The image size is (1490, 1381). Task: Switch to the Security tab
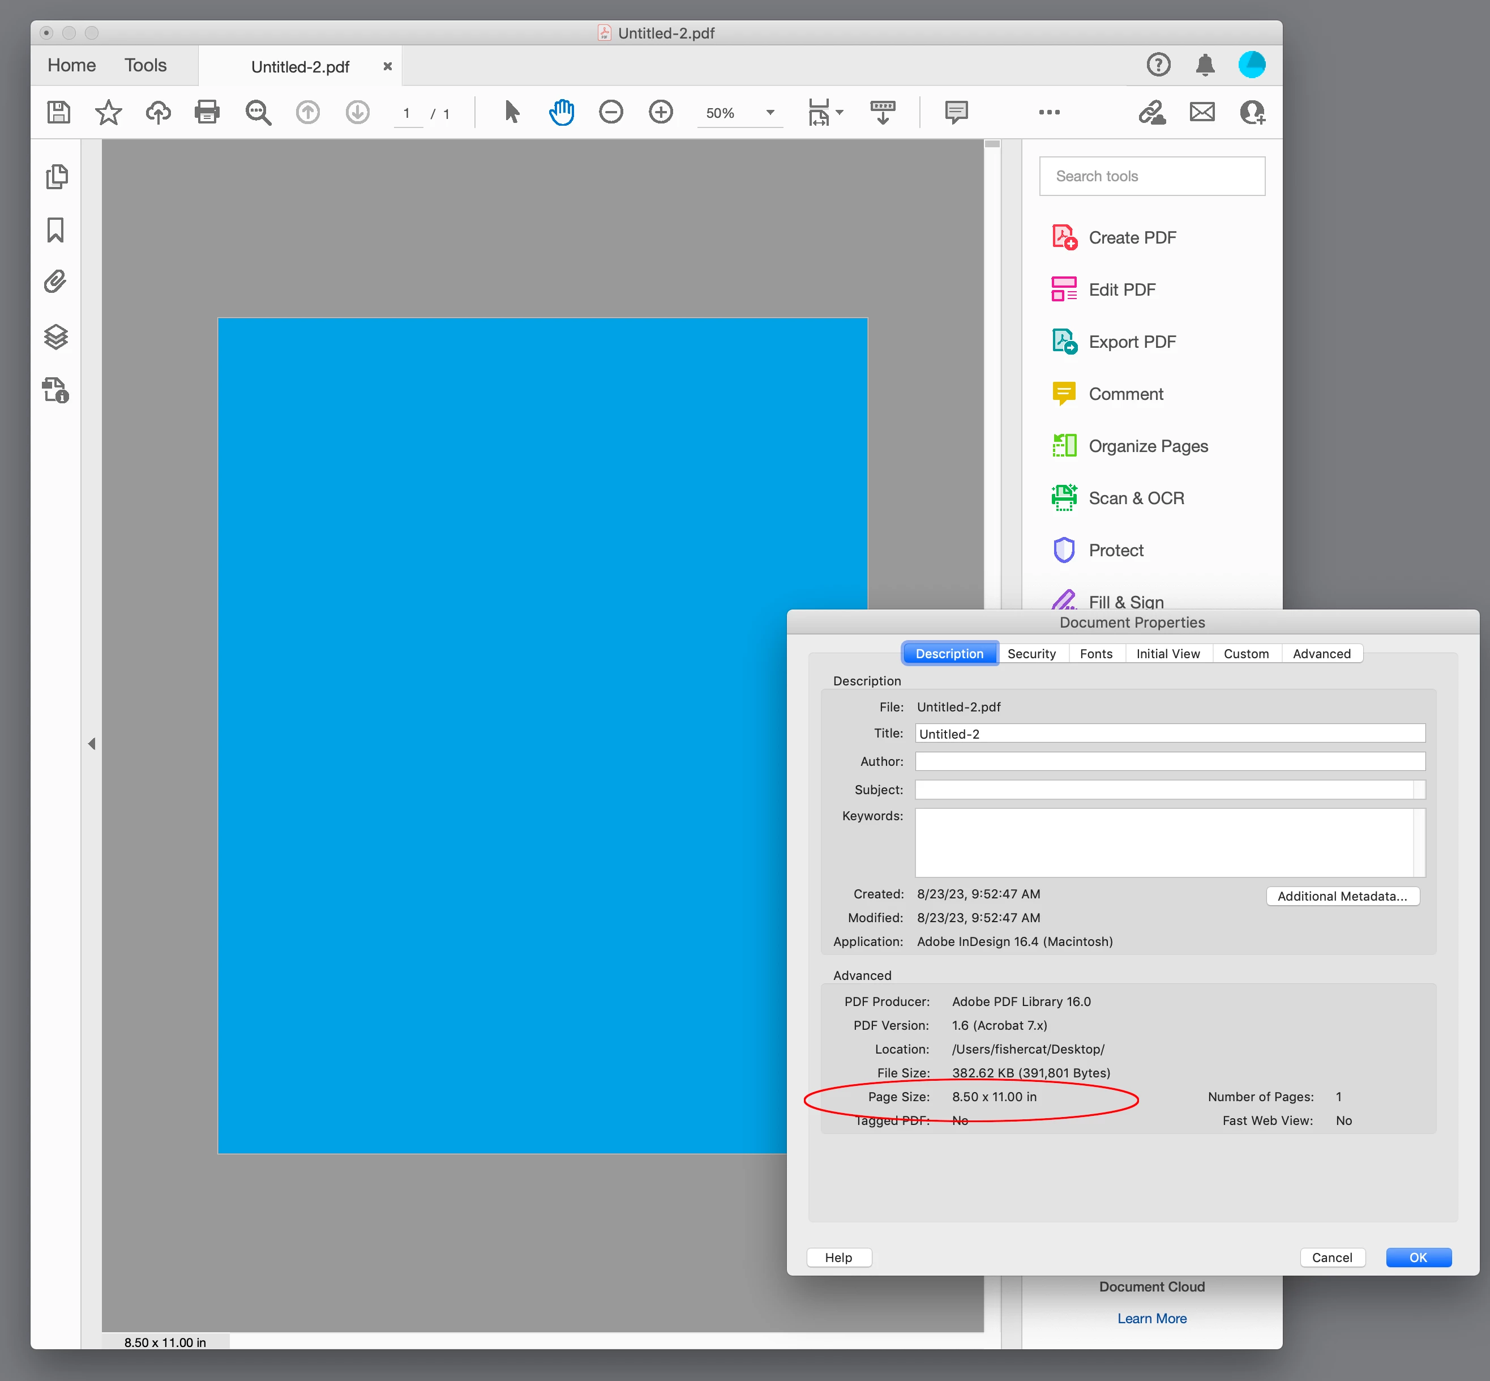[1031, 654]
